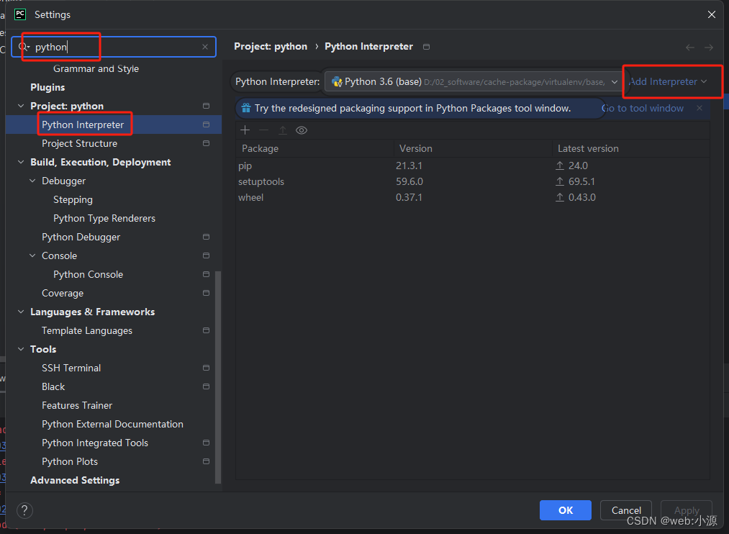Click the upgrade package arrow icon

(x=283, y=130)
